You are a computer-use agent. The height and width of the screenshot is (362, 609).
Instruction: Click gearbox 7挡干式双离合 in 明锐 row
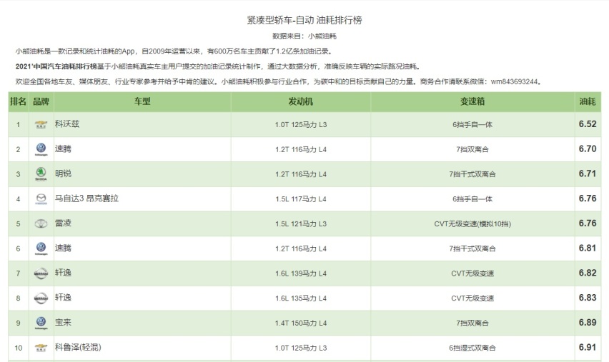[472, 175]
